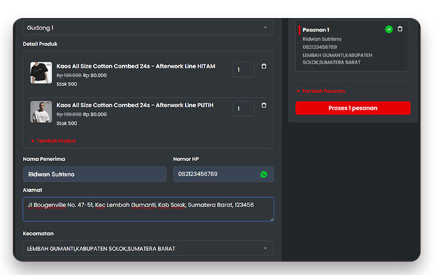Focus the quantity field for PUTIH shirt
Image resolution: width=436 pixels, height=275 pixels.
point(243,109)
